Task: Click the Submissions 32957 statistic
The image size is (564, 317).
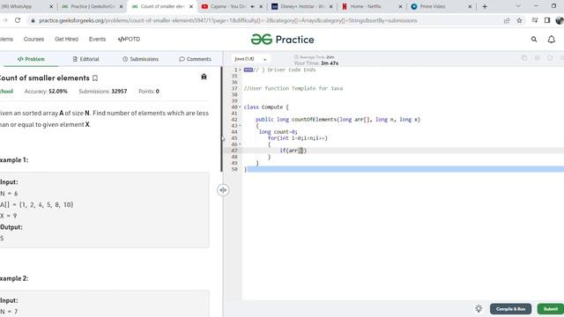Action: coord(103,92)
